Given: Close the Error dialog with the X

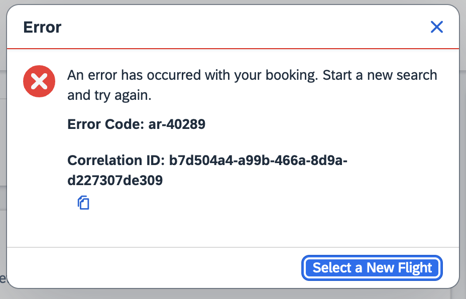Looking at the screenshot, I should coord(436,27).
